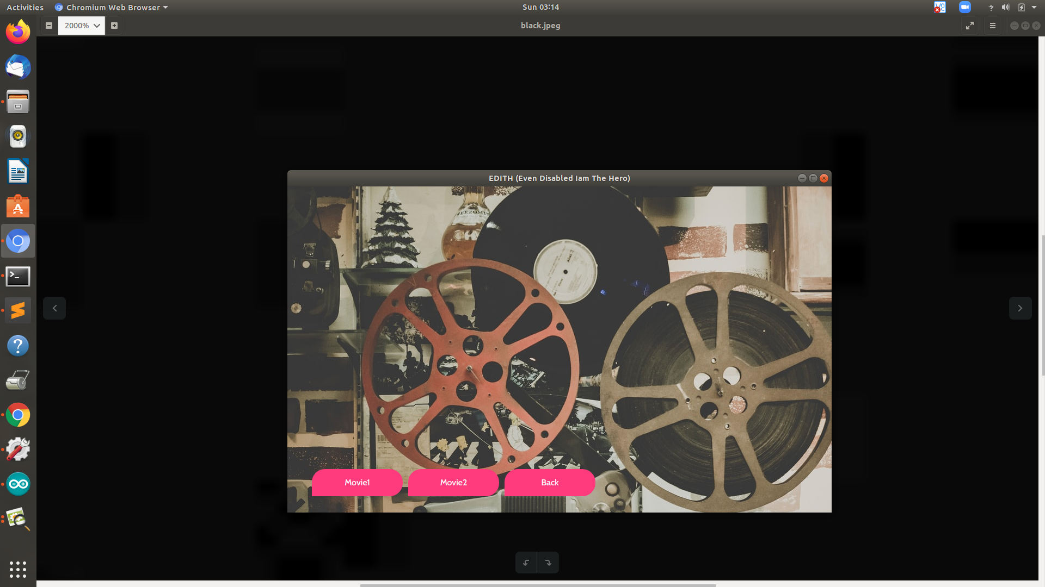
Task: Click the zoom out minus button
Action: coord(49,26)
